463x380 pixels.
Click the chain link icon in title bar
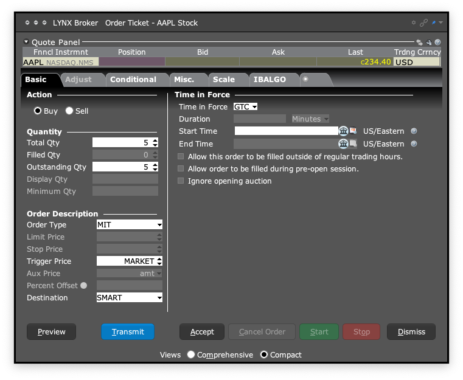coord(424,22)
